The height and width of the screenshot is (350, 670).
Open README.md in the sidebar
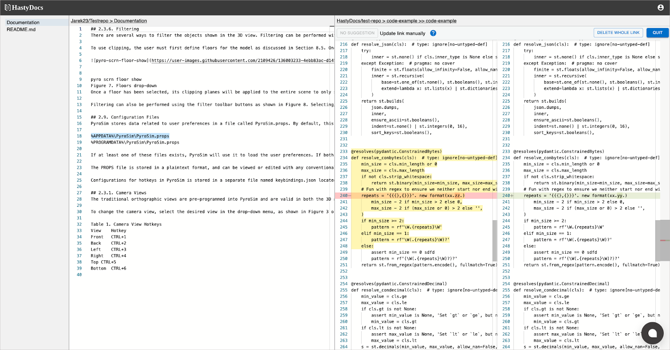(x=21, y=30)
